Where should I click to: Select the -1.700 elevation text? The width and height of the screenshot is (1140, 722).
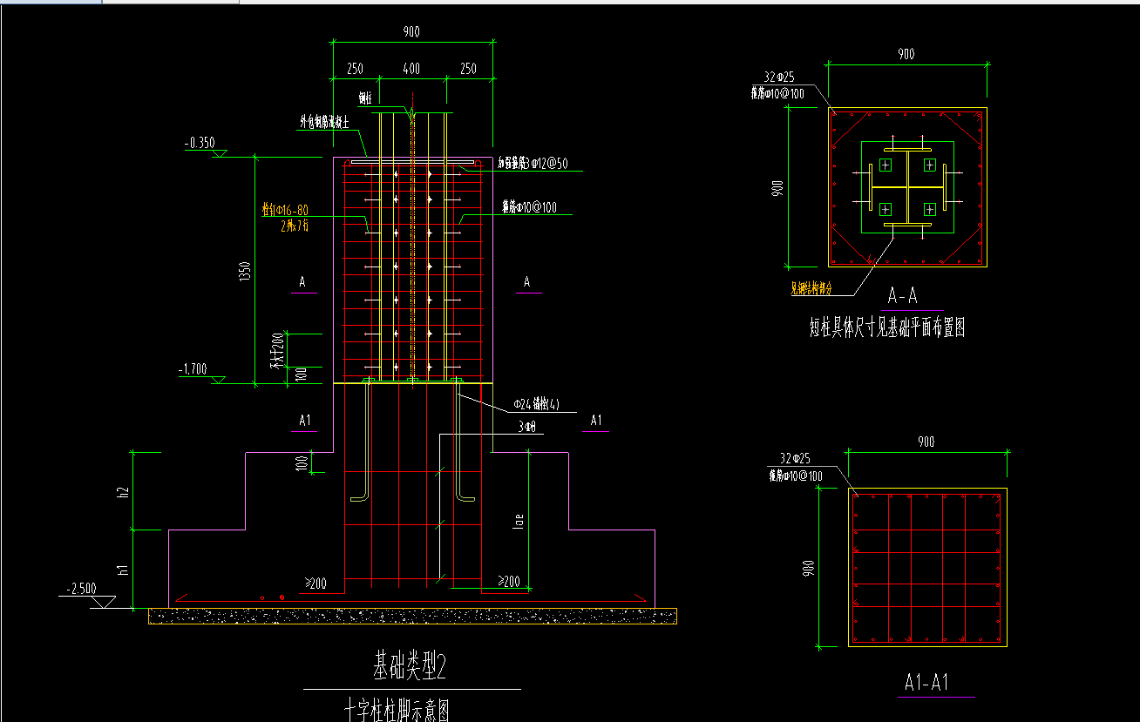tap(193, 369)
